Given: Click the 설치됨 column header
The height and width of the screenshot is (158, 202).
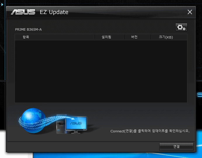Looking at the screenshot, I should pyautogui.click(x=109, y=37).
